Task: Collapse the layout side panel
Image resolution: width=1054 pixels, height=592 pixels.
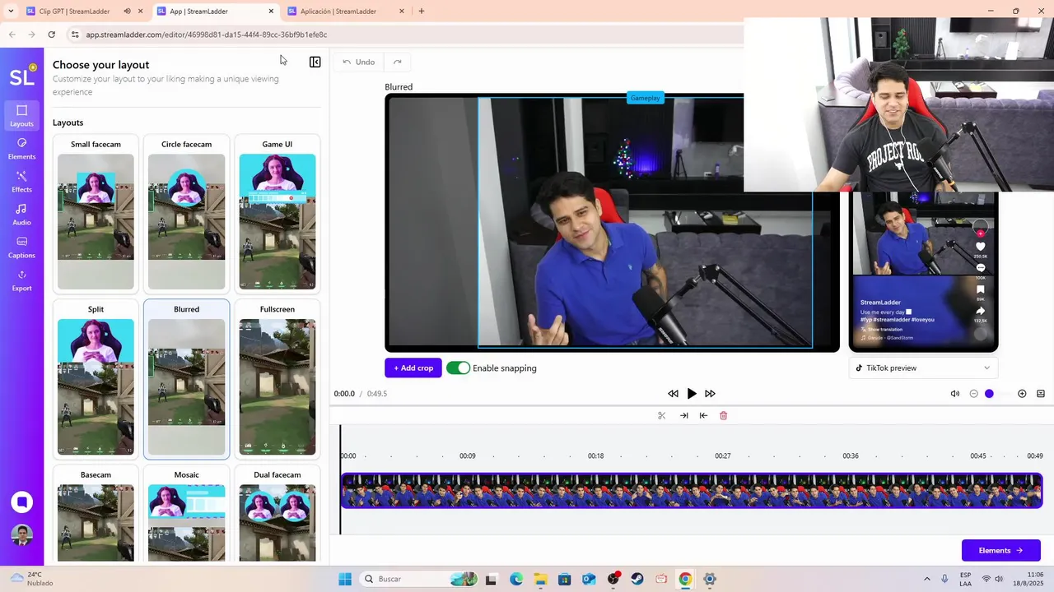Action: [315, 62]
